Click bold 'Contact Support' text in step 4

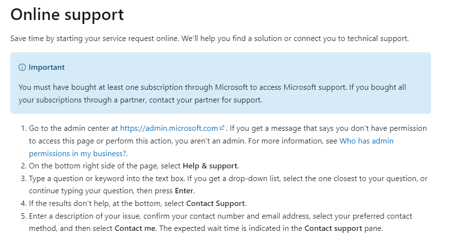[x=216, y=204]
